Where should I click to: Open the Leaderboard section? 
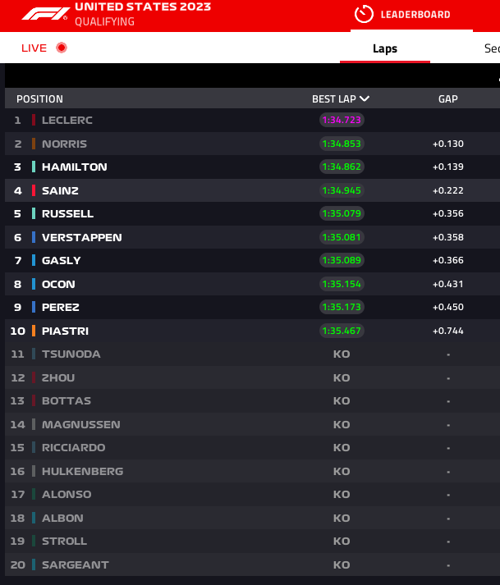415,15
